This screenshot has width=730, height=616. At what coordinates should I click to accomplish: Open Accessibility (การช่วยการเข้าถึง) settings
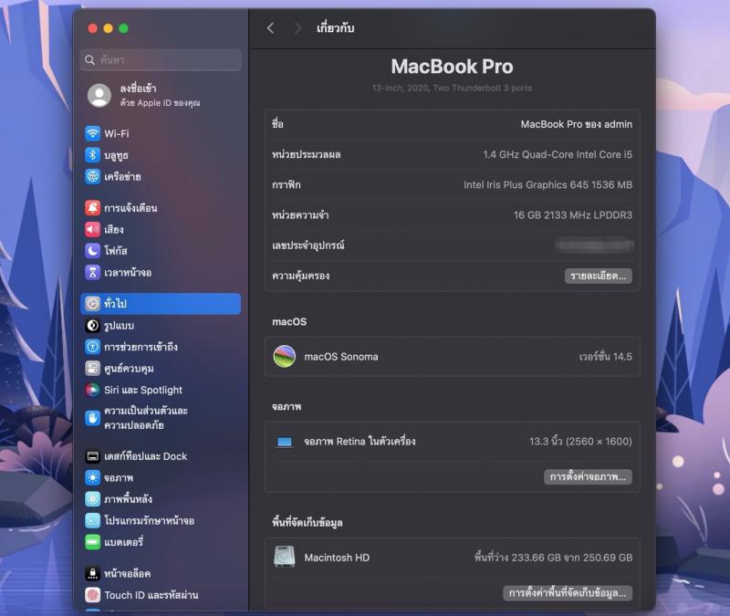(161, 347)
